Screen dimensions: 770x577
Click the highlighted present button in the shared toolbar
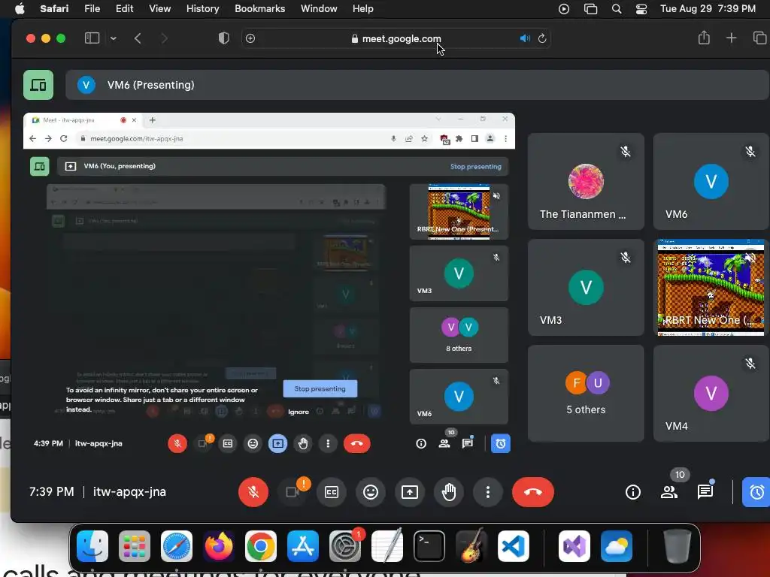(x=277, y=443)
